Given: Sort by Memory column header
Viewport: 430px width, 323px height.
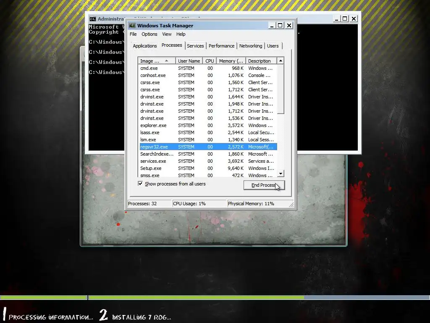Looking at the screenshot, I should tap(231, 61).
